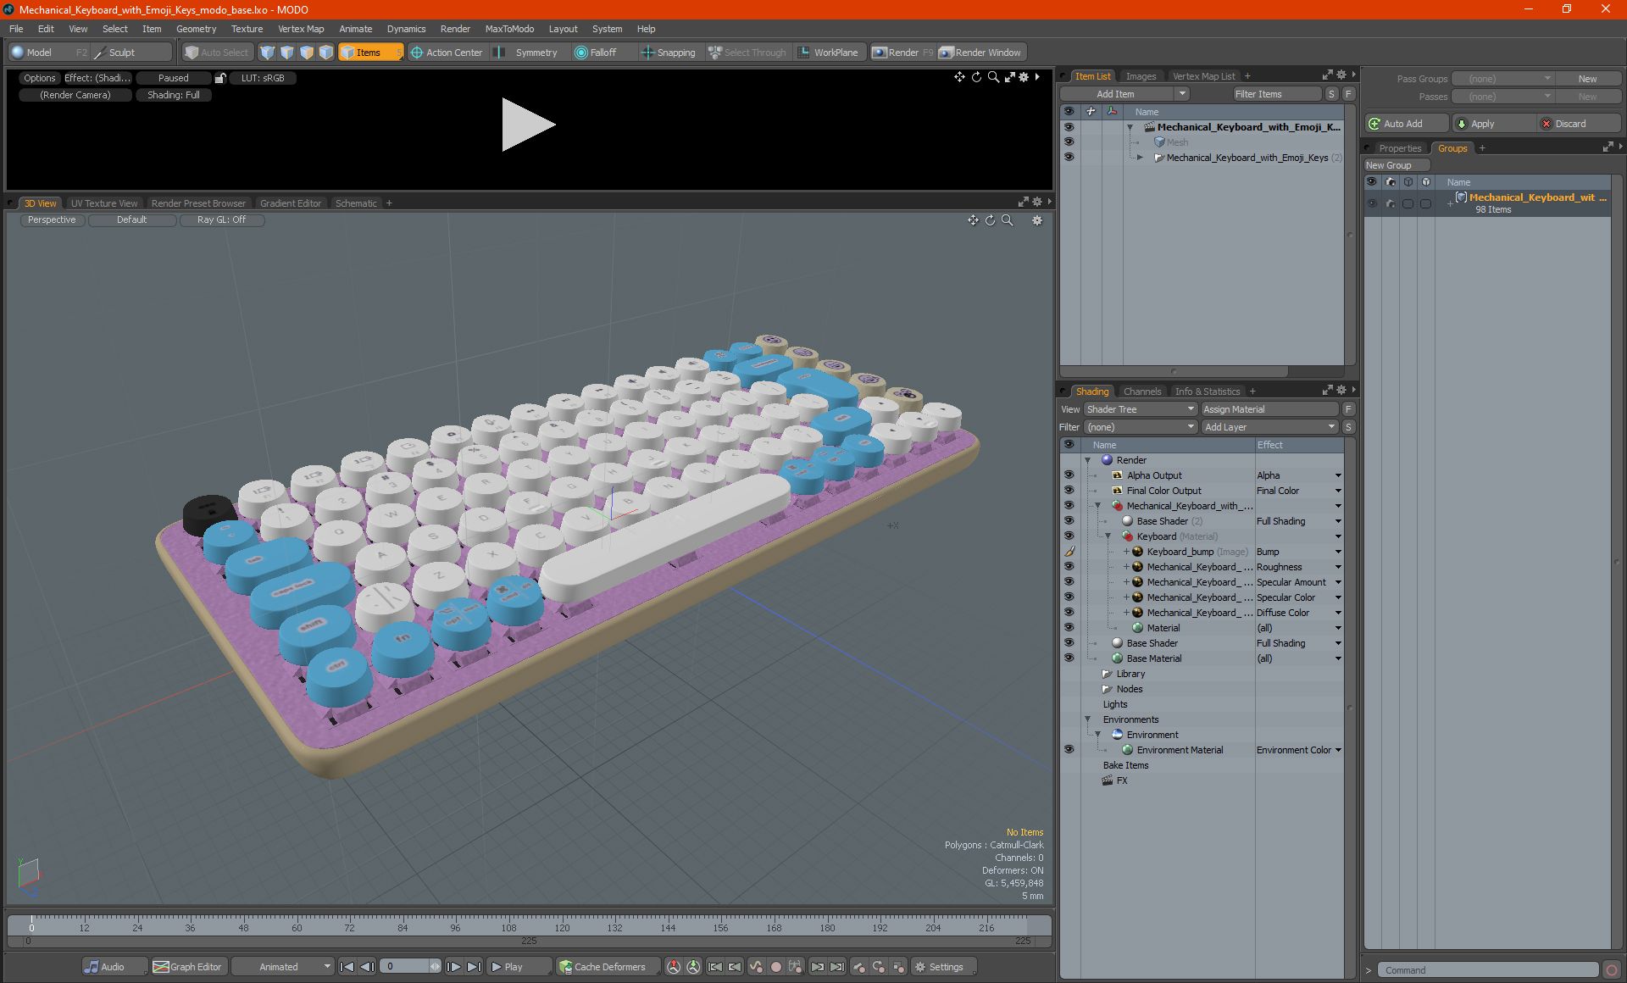
Task: Click the Cache Deformers icon
Action: 565,967
